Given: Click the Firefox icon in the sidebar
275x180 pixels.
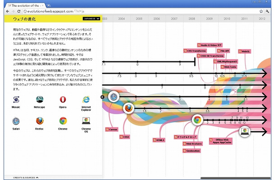Looking at the screenshot, I should click(40, 121).
